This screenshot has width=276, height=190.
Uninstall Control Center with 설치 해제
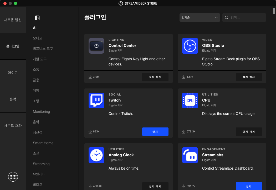point(155,77)
